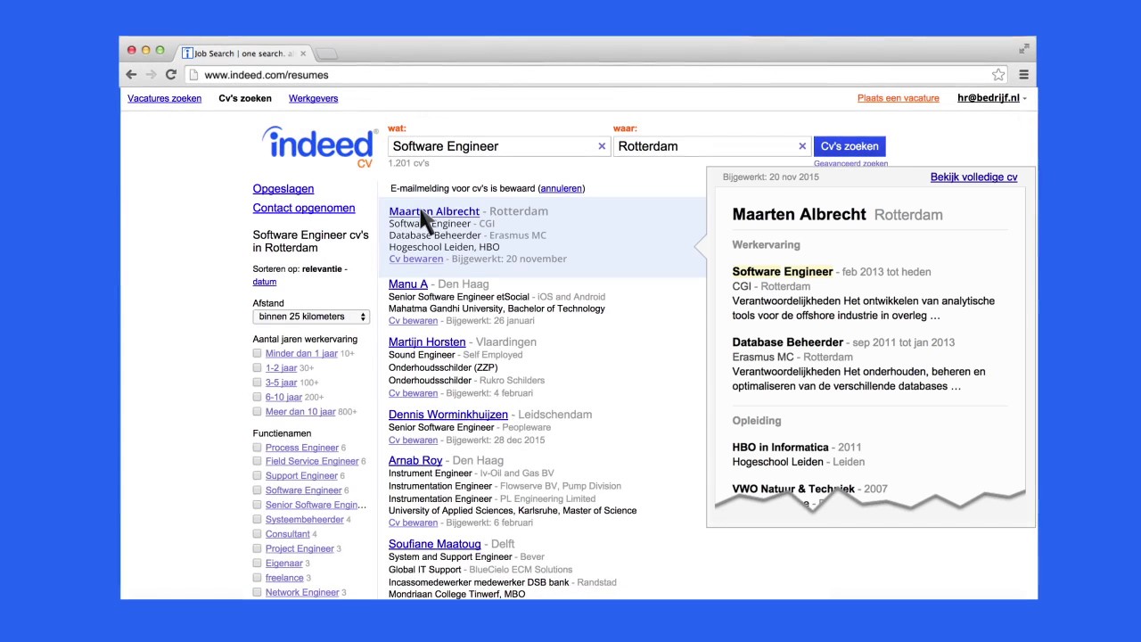The height and width of the screenshot is (642, 1141).
Task: Open 'binnen 25 kilometers' distance dropdown
Action: [x=310, y=317]
